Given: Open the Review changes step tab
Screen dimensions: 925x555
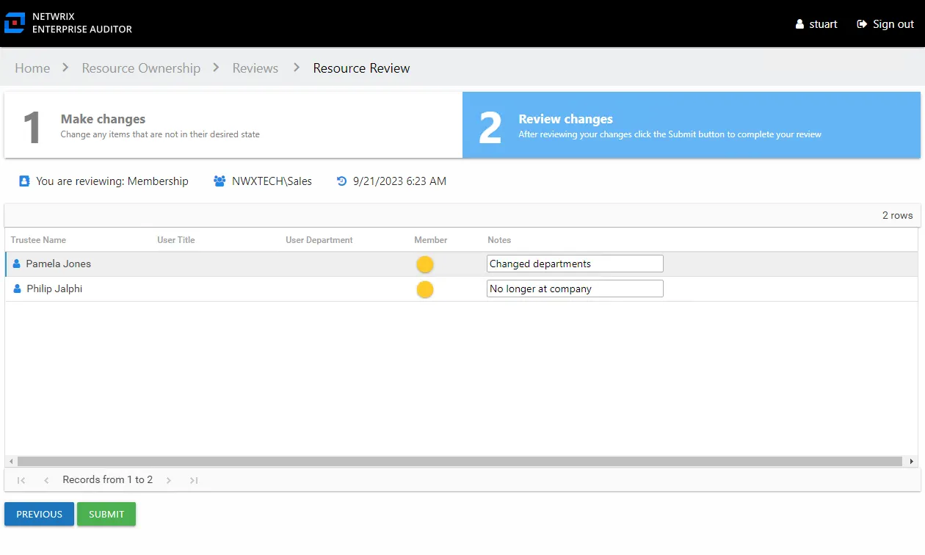Looking at the screenshot, I should (x=692, y=125).
